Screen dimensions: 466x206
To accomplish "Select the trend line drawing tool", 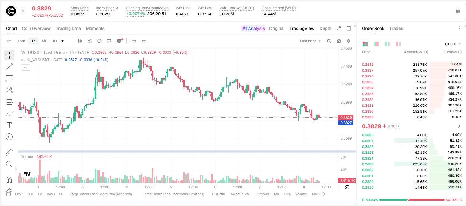I will pos(9,67).
